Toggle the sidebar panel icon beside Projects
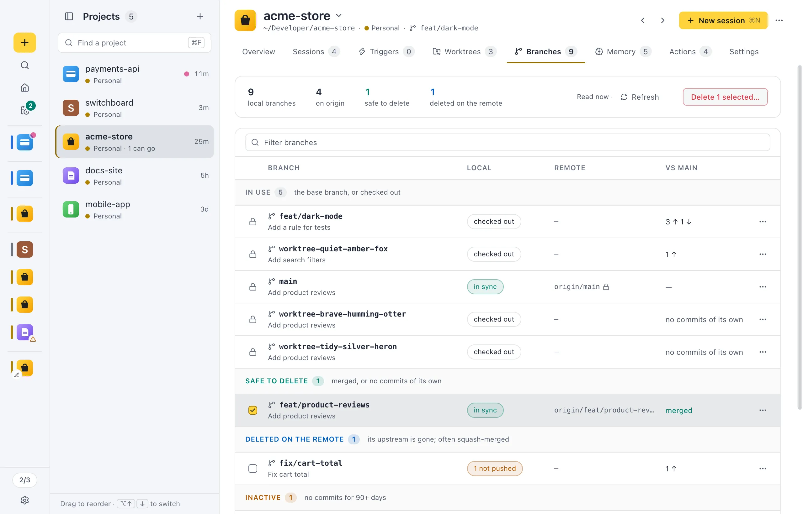 [x=69, y=16]
